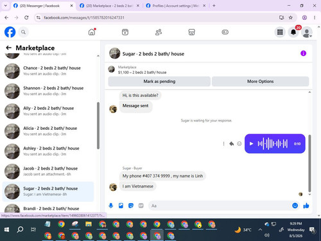The height and width of the screenshot is (241, 321).
Task: Click the Mark as pending button
Action: 159,82
